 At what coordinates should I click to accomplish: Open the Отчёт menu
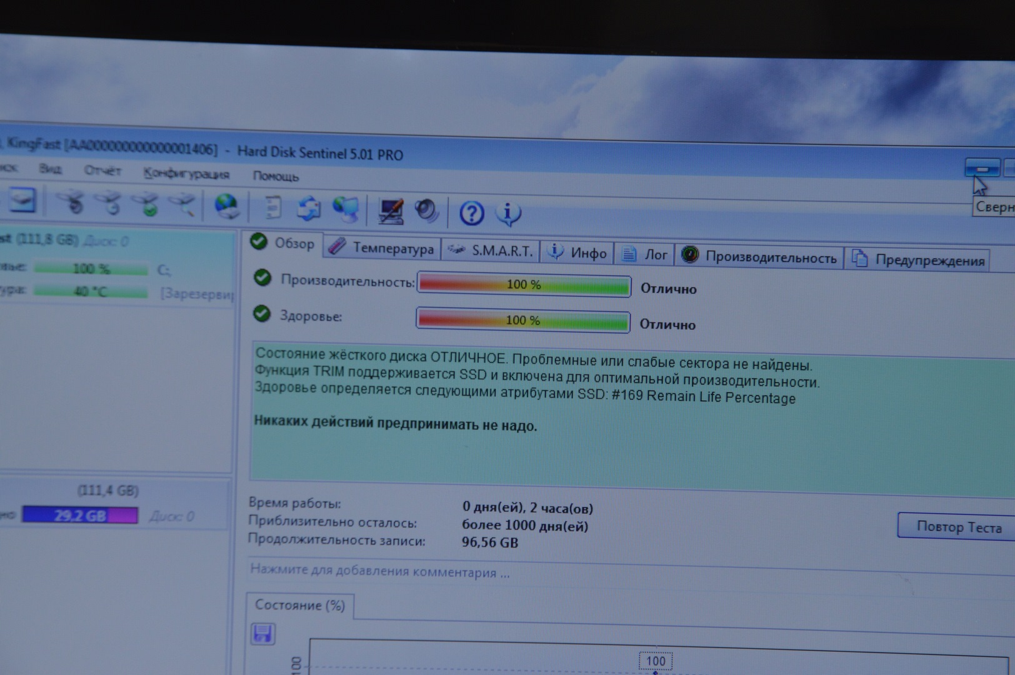coord(102,171)
